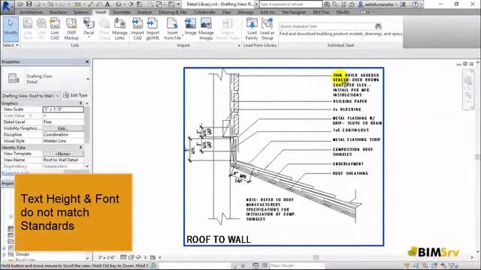The height and width of the screenshot is (270, 481).
Task: Click the keyword or phrase search box
Action: tap(291, 4)
